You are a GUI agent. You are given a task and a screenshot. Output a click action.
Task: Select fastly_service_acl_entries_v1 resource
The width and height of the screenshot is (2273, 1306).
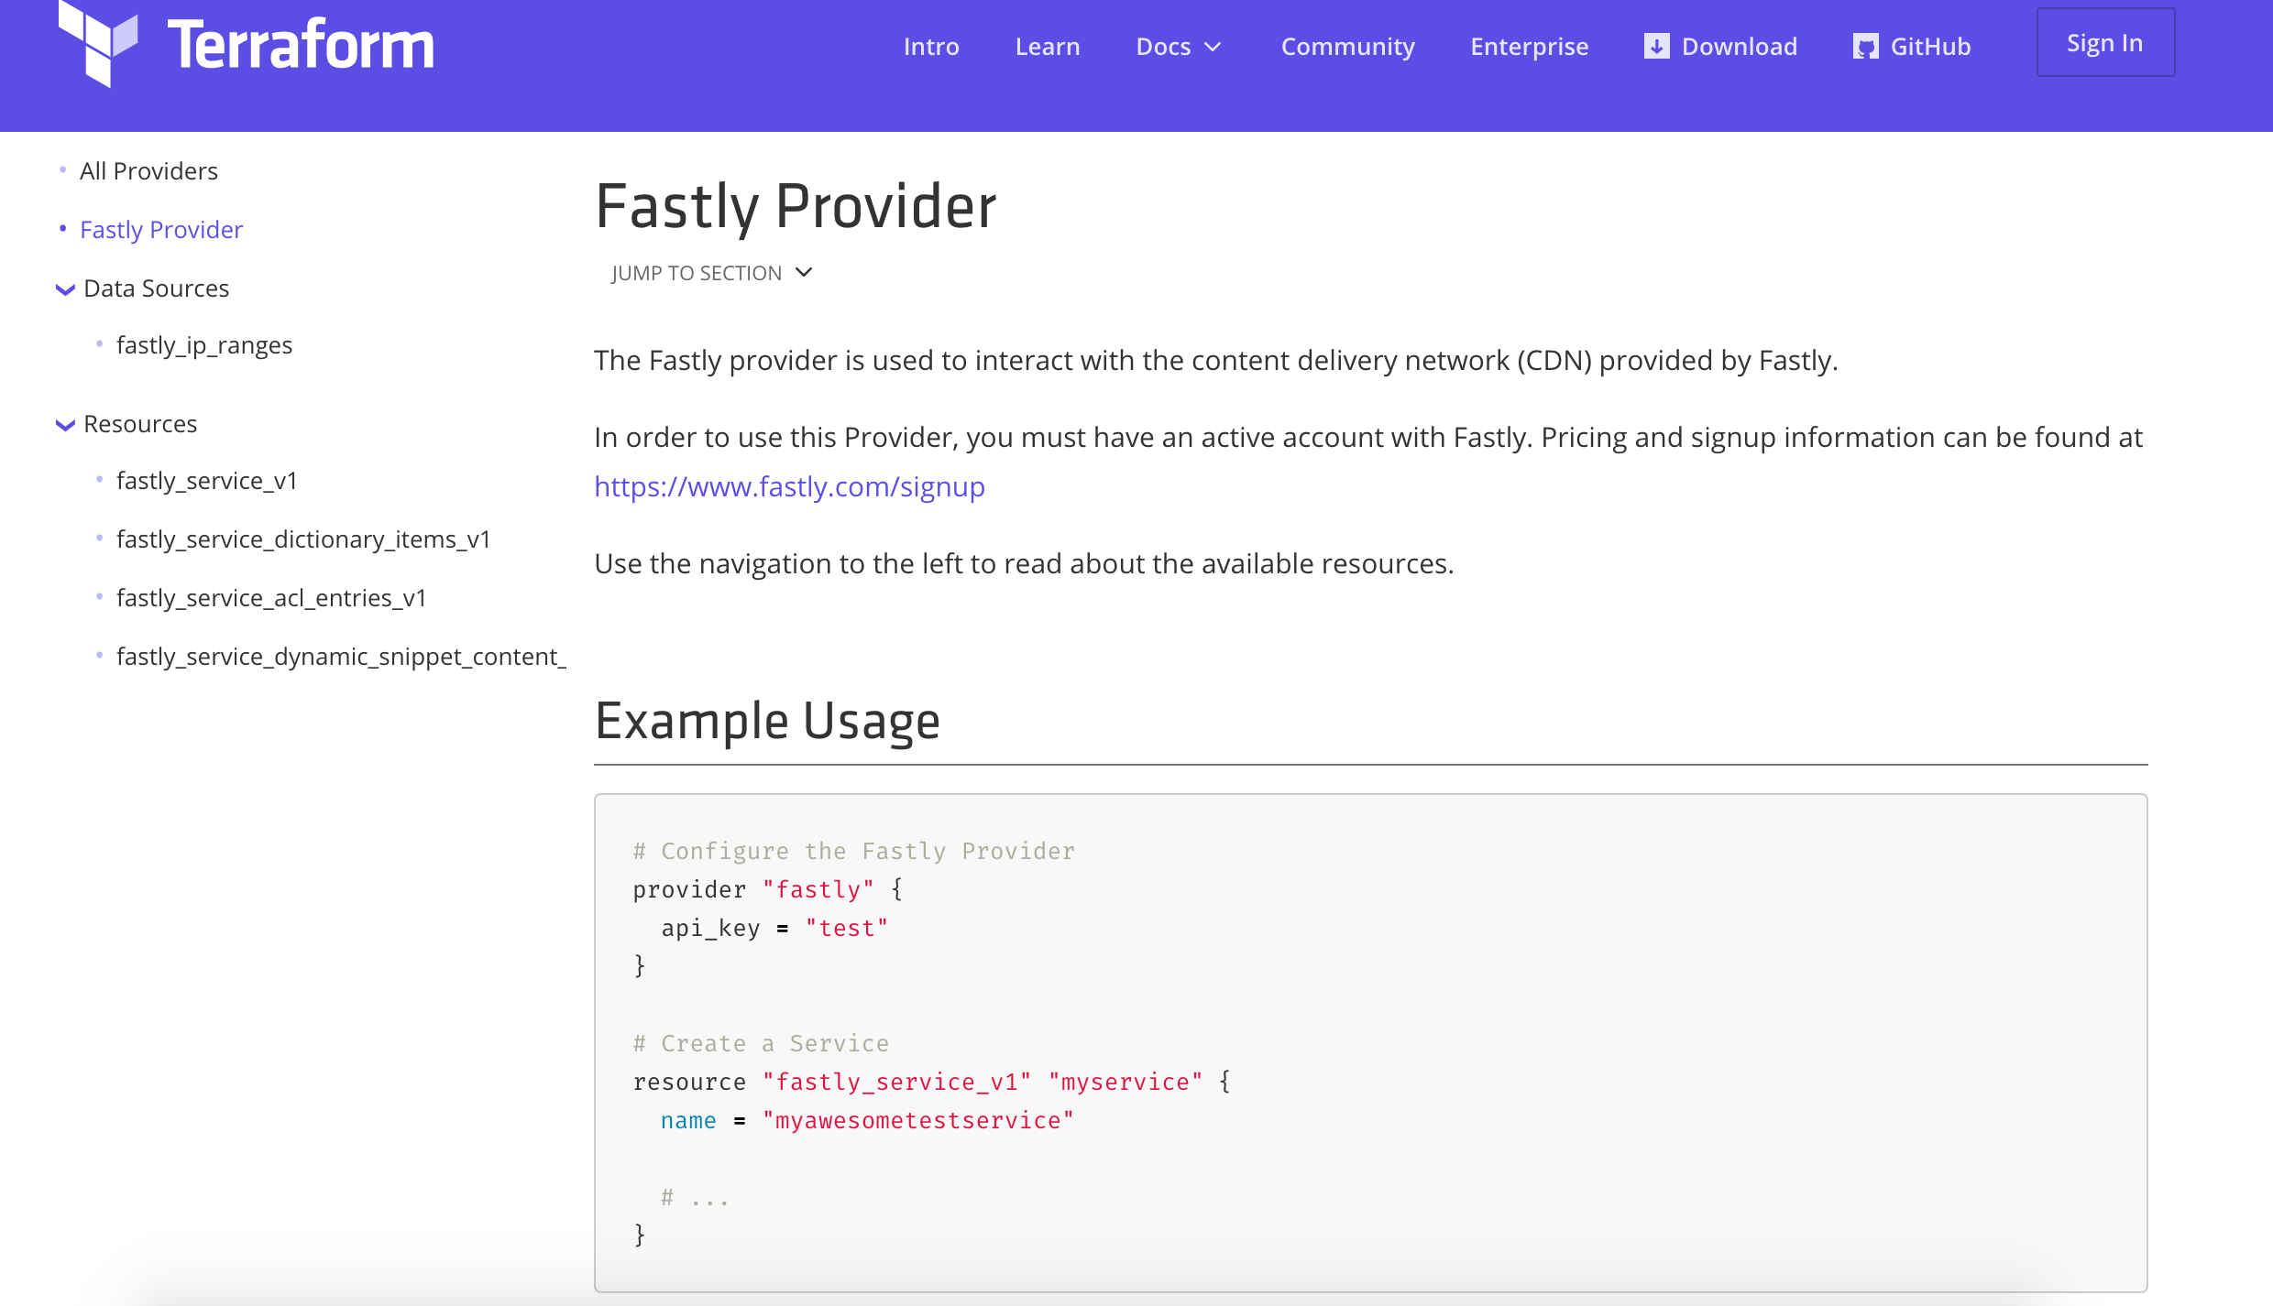pyautogui.click(x=271, y=597)
